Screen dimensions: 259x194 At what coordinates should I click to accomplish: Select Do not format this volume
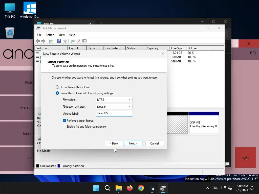pos(57,87)
